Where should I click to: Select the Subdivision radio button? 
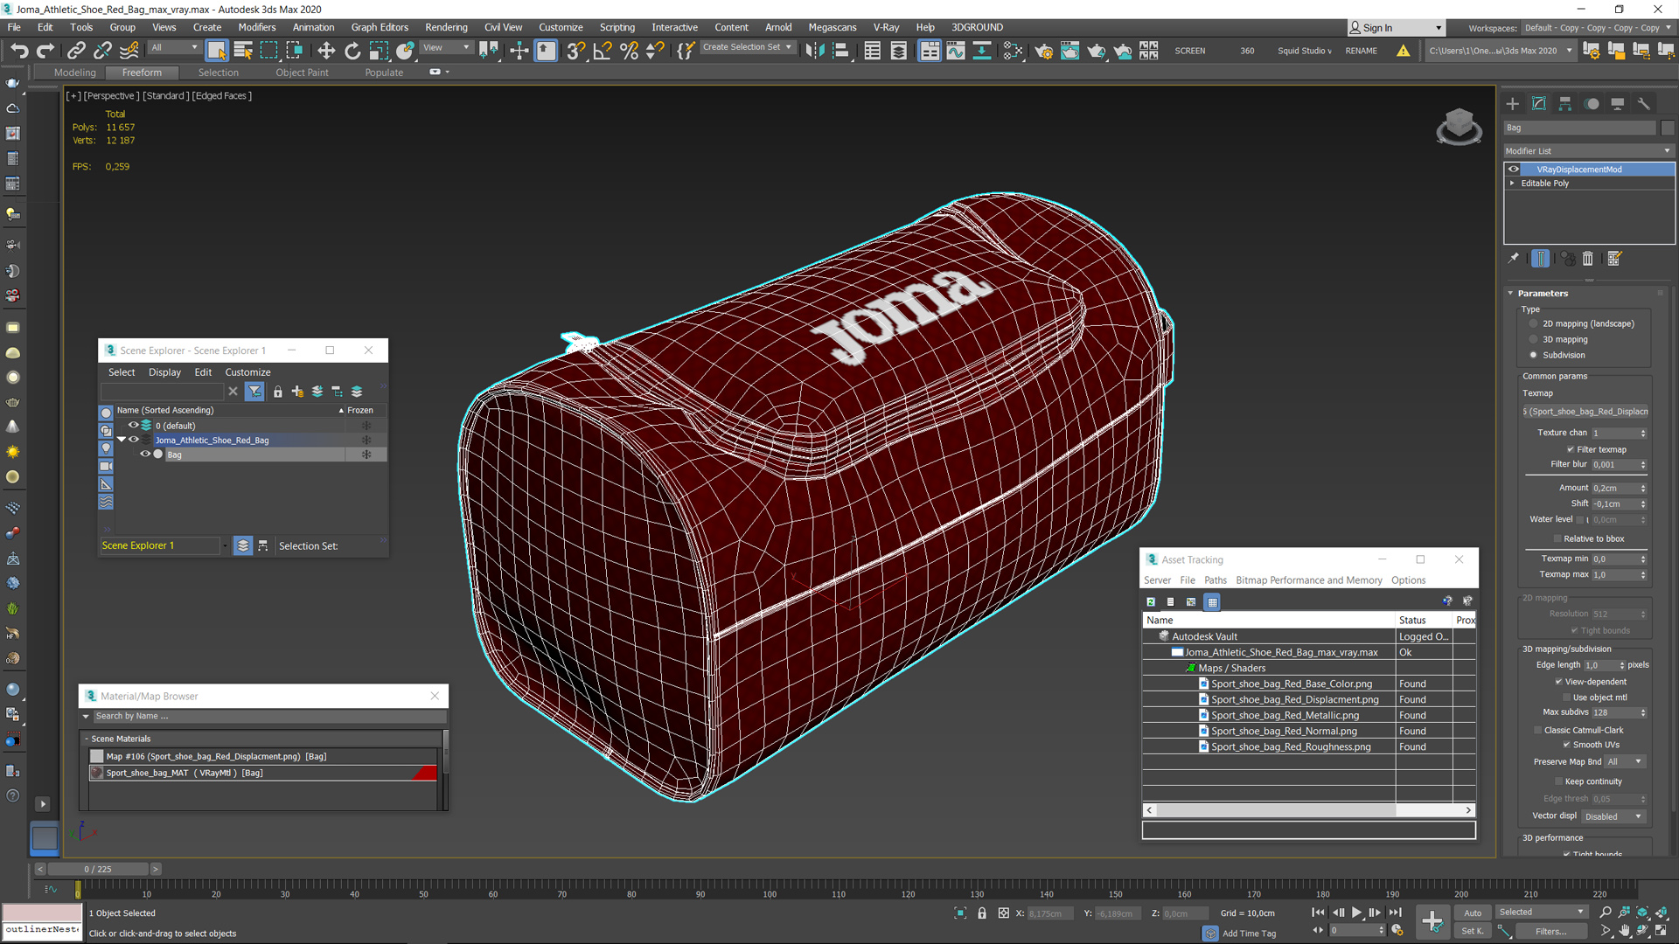pos(1533,355)
